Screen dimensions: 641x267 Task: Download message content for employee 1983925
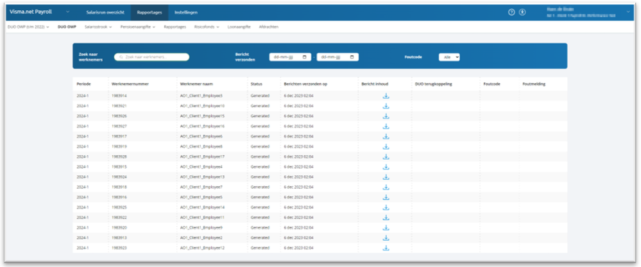(x=386, y=207)
